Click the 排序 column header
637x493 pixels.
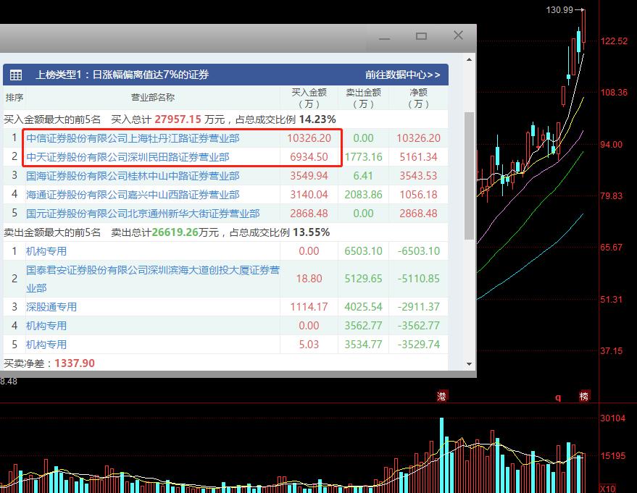coord(14,98)
